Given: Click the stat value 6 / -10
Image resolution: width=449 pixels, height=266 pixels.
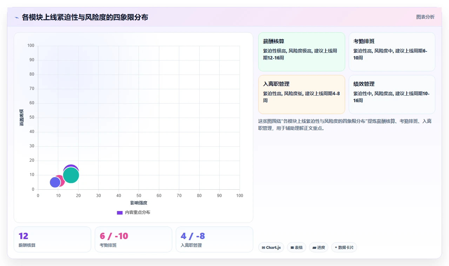Looking at the screenshot, I should 114,236.
